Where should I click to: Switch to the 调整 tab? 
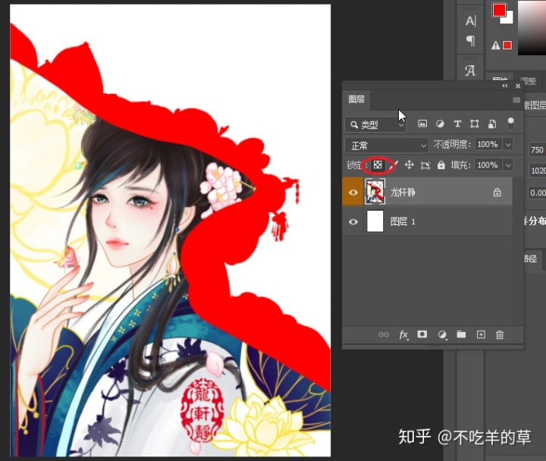[529, 81]
